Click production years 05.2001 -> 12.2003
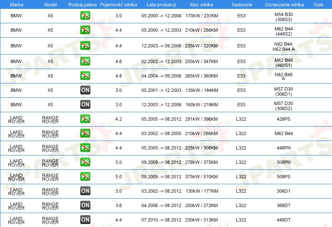 (x=161, y=90)
